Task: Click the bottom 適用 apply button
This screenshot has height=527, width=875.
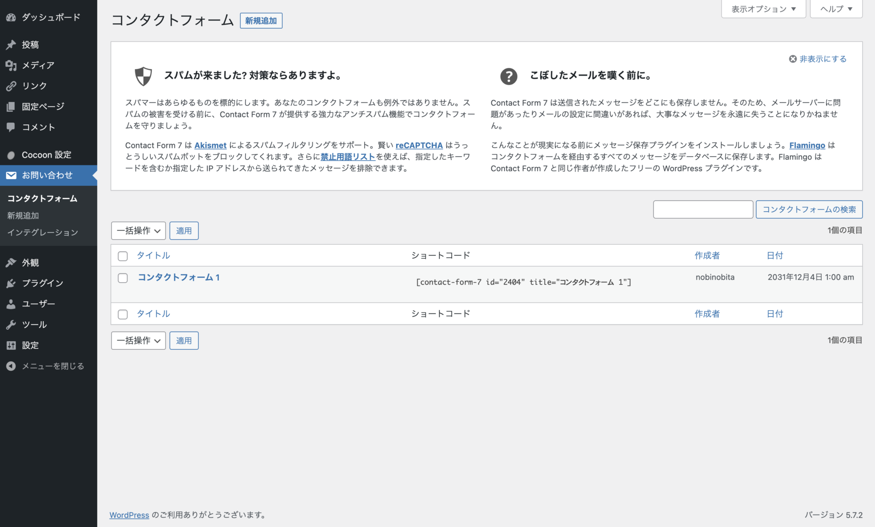Action: coord(184,340)
